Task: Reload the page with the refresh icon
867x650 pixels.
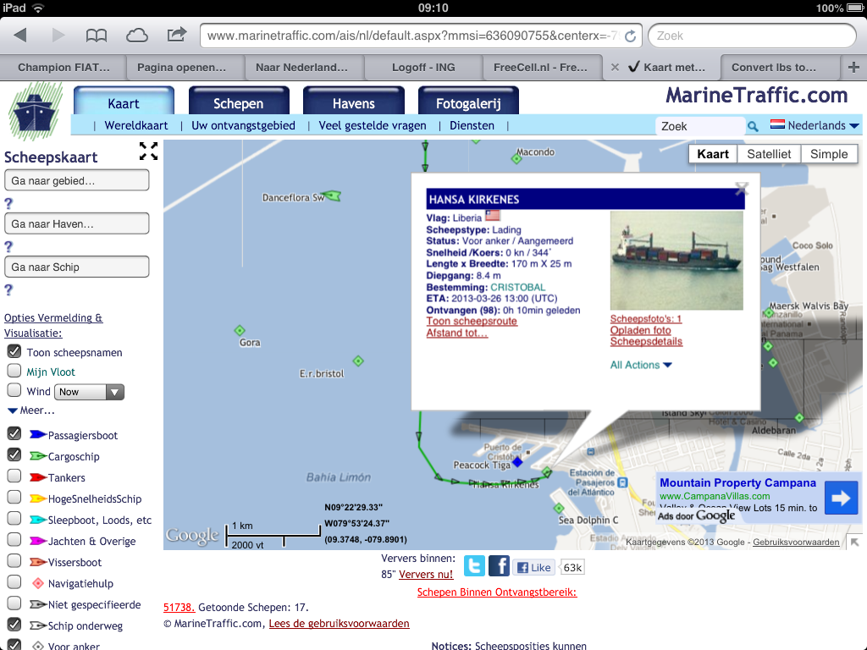Action: tap(630, 36)
